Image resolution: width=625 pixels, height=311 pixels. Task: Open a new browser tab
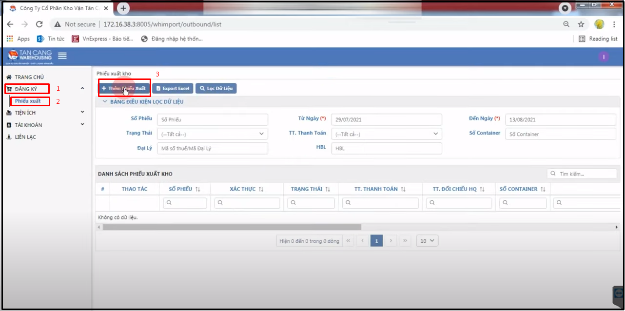pos(123,8)
